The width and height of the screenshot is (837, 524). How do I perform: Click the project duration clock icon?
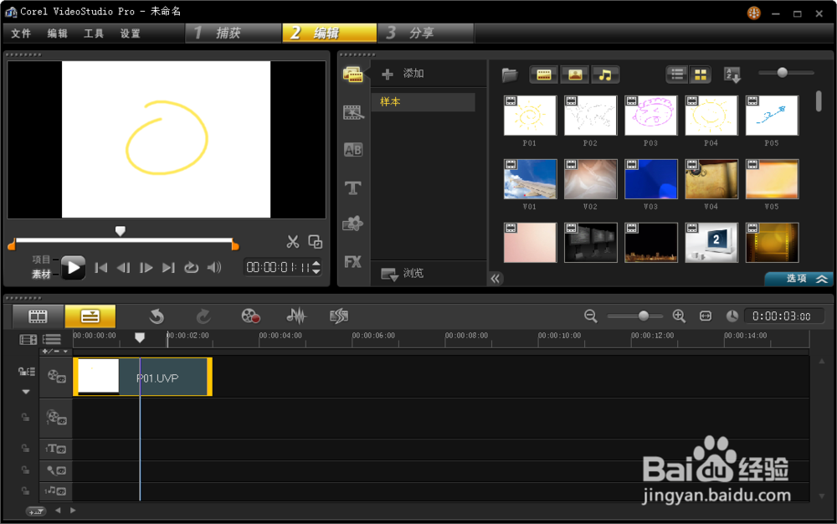(732, 316)
